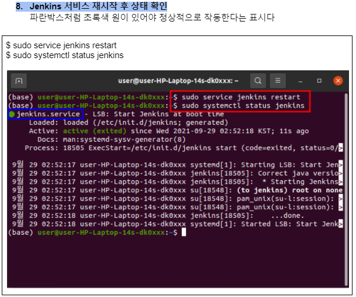The image size is (356, 297).
Task: Click the terminal title user@user-HP-Laptop-14s-dk0xxx
Action: point(178,81)
